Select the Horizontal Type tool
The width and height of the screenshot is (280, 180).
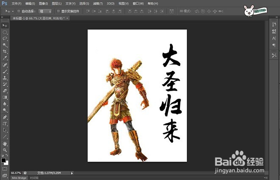pyautogui.click(x=5, y=124)
